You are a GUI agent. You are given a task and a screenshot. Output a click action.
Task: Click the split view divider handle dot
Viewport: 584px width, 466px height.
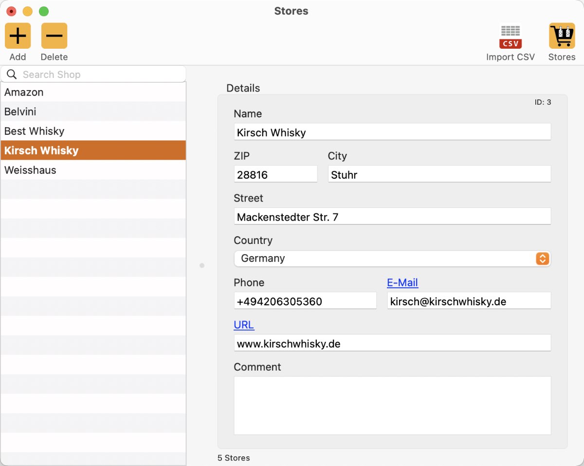(202, 265)
